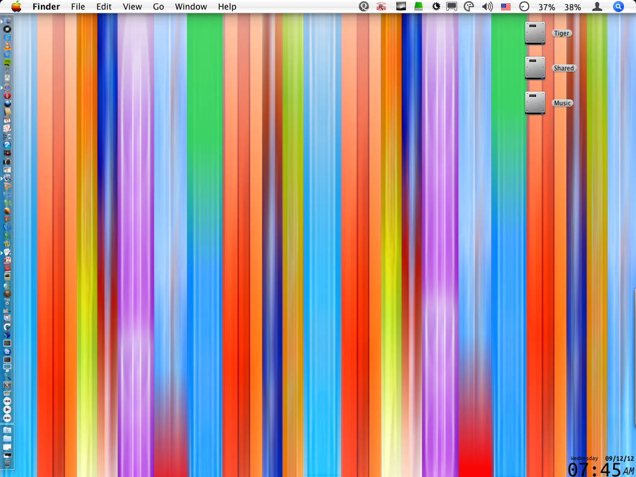The height and width of the screenshot is (477, 636).
Task: Open the Trash in the Dock
Action: point(7,463)
